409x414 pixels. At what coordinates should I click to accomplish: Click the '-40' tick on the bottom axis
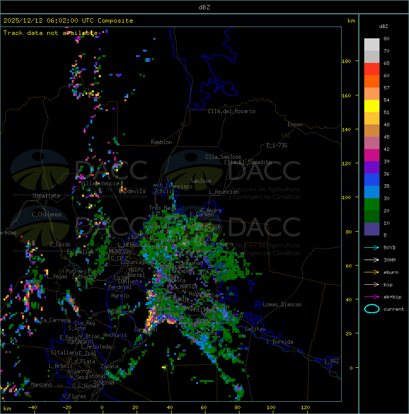[33, 408]
